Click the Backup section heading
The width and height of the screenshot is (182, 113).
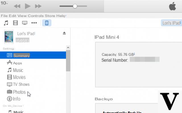pos(104,99)
